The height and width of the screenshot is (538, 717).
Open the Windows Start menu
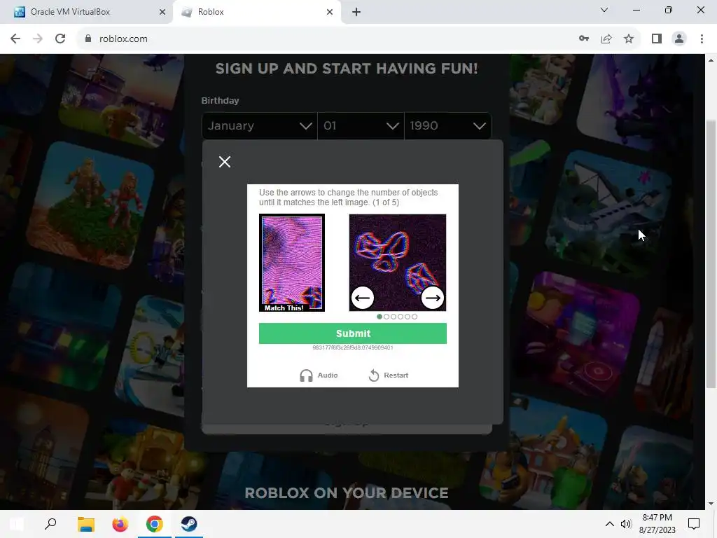tap(17, 524)
